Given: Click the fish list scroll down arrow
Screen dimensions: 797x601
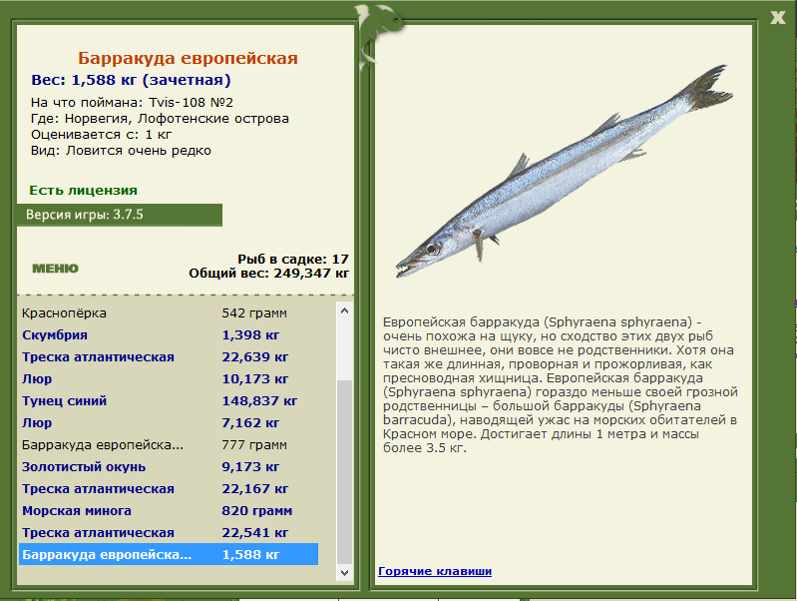Looking at the screenshot, I should tap(344, 572).
